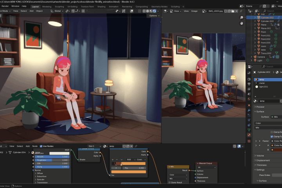This screenshot has height=188, width=282.
Task: Click the outliner search field
Action: point(272,11)
